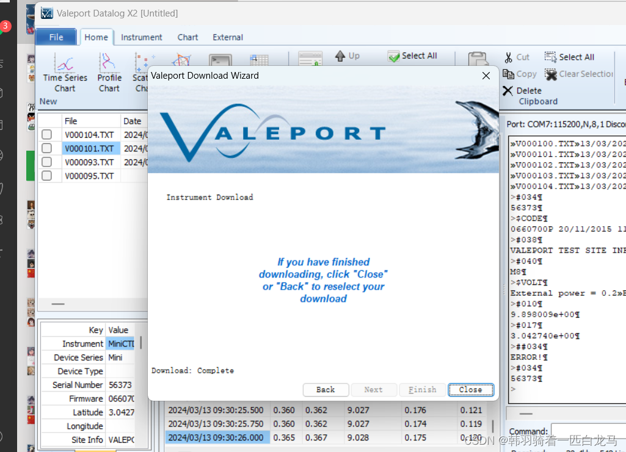Switch to the Chart ribbon tab

click(x=187, y=37)
